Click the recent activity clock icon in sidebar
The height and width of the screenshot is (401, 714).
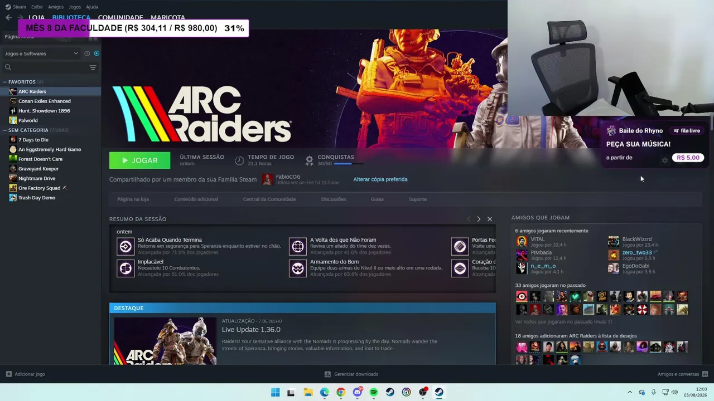(x=87, y=53)
